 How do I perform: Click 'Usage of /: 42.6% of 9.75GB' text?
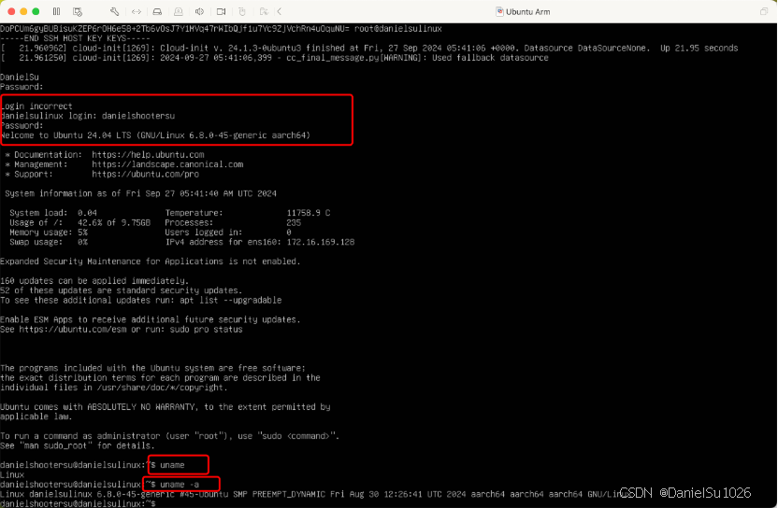click(79, 223)
